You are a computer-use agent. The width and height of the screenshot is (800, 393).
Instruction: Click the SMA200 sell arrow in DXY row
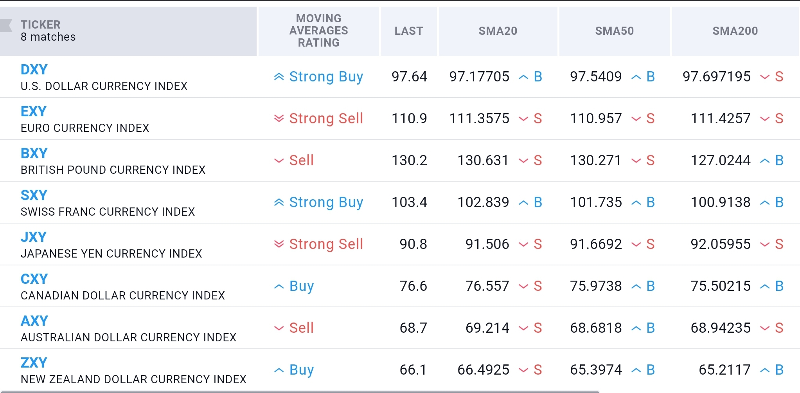[765, 77]
